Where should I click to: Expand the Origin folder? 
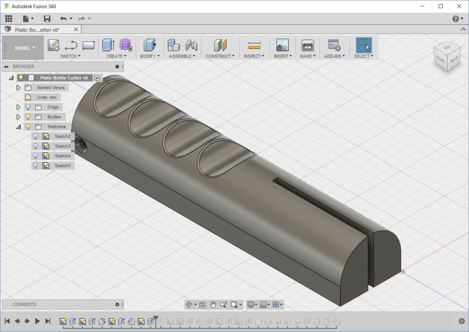[x=18, y=107]
